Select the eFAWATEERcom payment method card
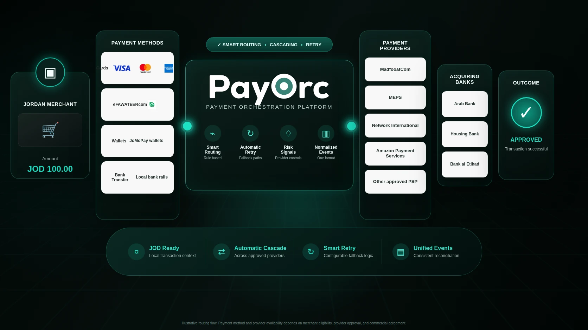Viewport: 588px width, 330px height. [138, 105]
